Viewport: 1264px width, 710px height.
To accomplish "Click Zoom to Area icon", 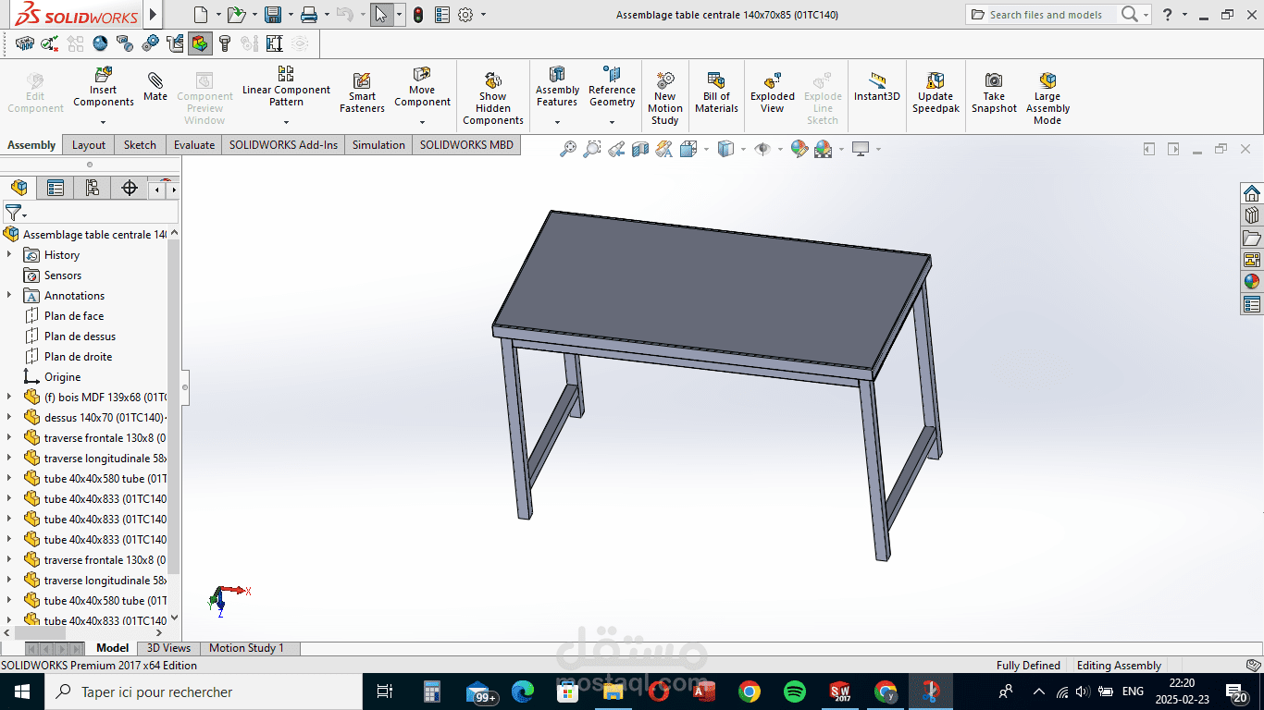I will [592, 148].
